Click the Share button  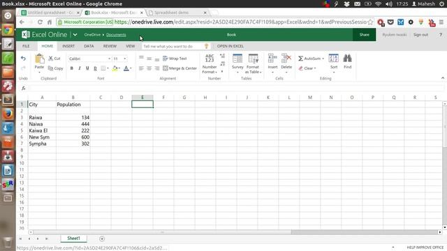click(x=364, y=35)
